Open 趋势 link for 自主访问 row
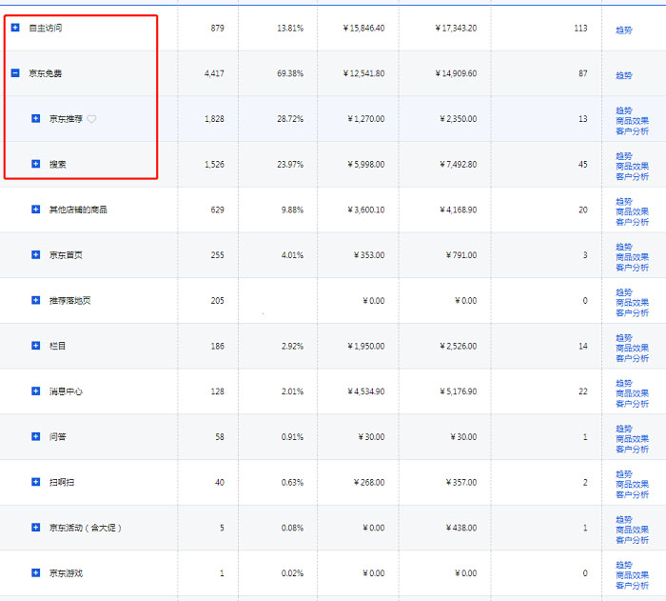Viewport: 666px width, 601px height. (623, 30)
